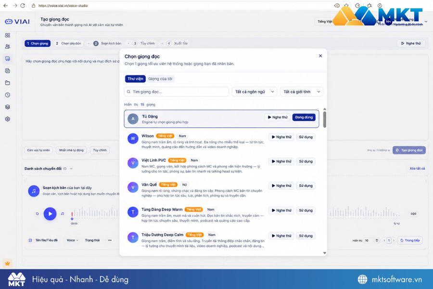Click the info icon beside Danh sách chuyển đổi

tap(65, 169)
